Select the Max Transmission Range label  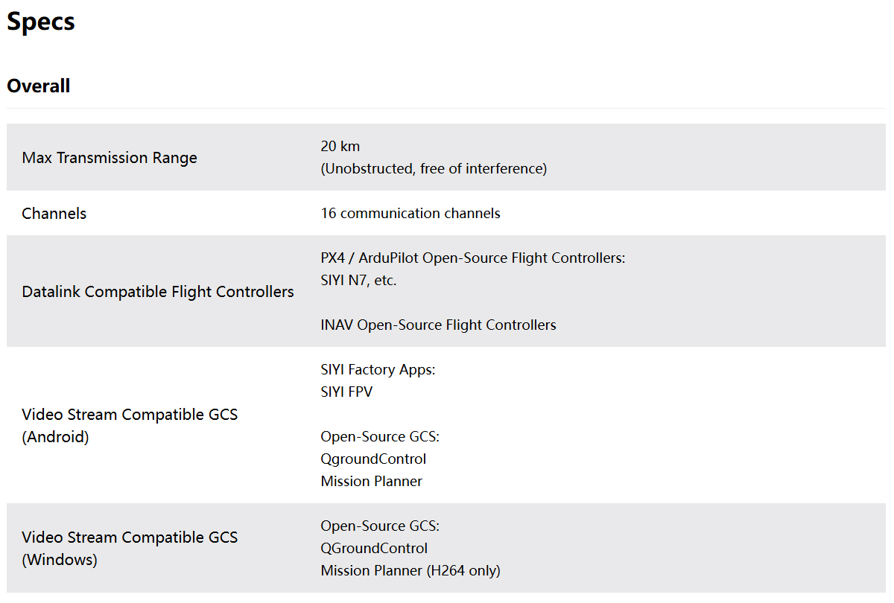110,158
